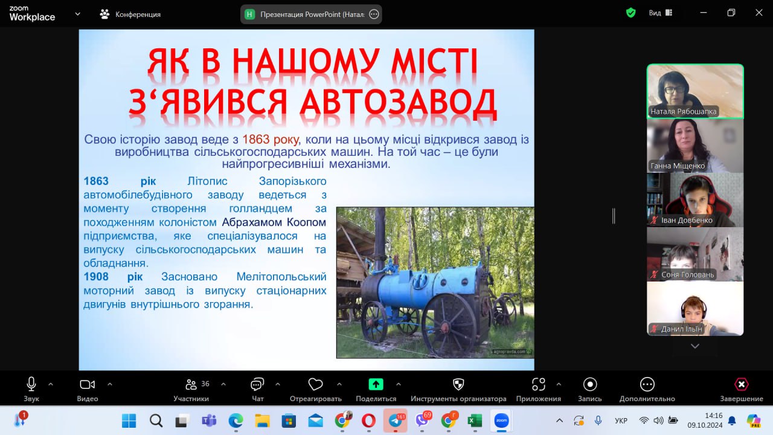Open the Вид view layout menu

[660, 13]
